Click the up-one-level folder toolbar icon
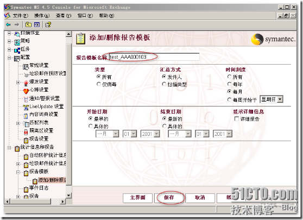The width and height of the screenshot is (303, 220). (29, 25)
